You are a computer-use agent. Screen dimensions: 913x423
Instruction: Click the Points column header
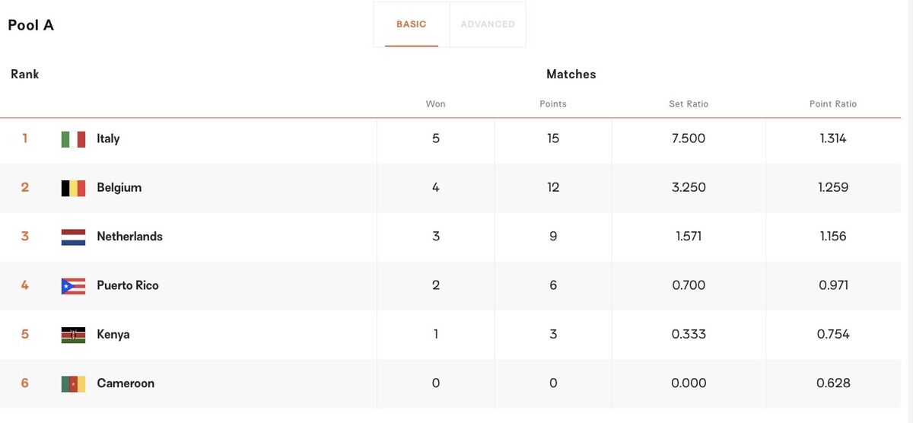coord(553,103)
